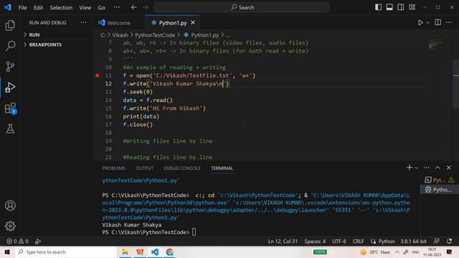Go forward with the navigation arrow

coord(145,7)
